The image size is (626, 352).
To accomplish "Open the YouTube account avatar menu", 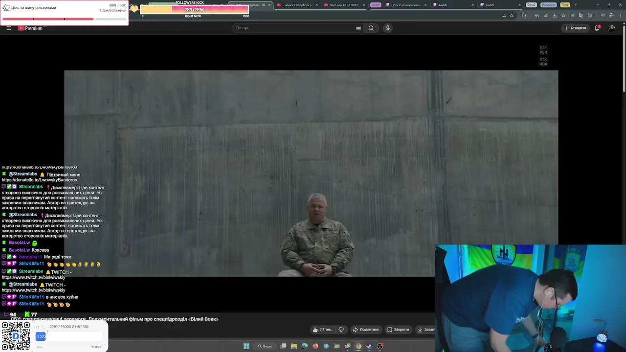I will (x=611, y=28).
